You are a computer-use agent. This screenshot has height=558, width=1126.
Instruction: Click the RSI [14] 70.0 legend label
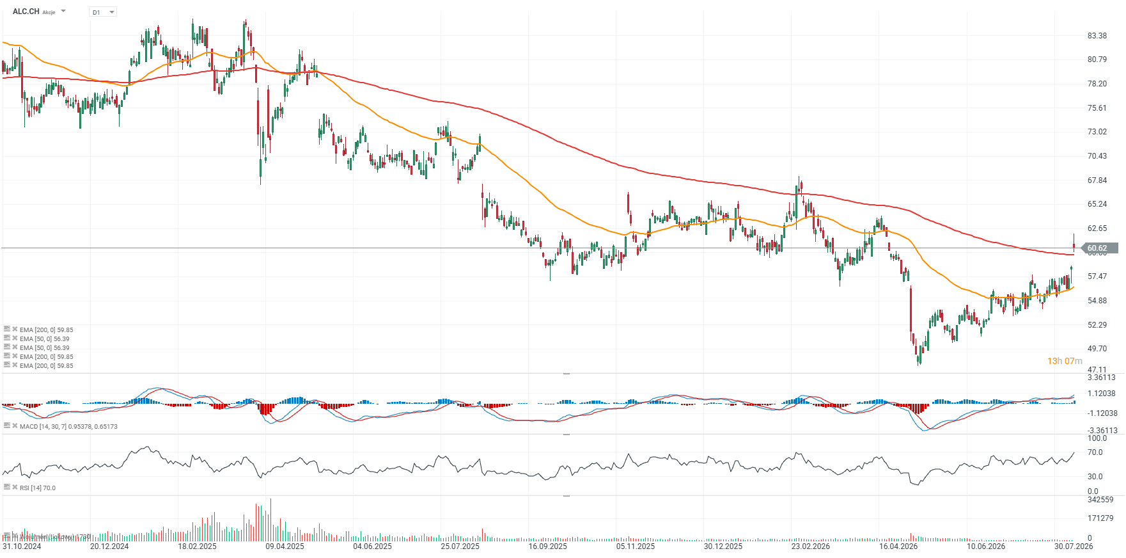[x=38, y=488]
